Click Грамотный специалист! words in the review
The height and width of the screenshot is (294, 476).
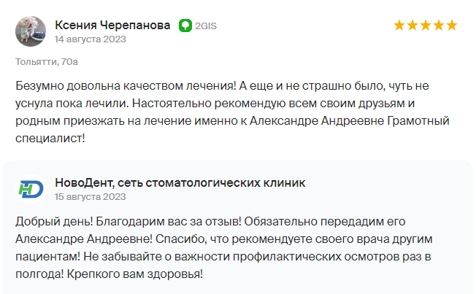(x=232, y=130)
